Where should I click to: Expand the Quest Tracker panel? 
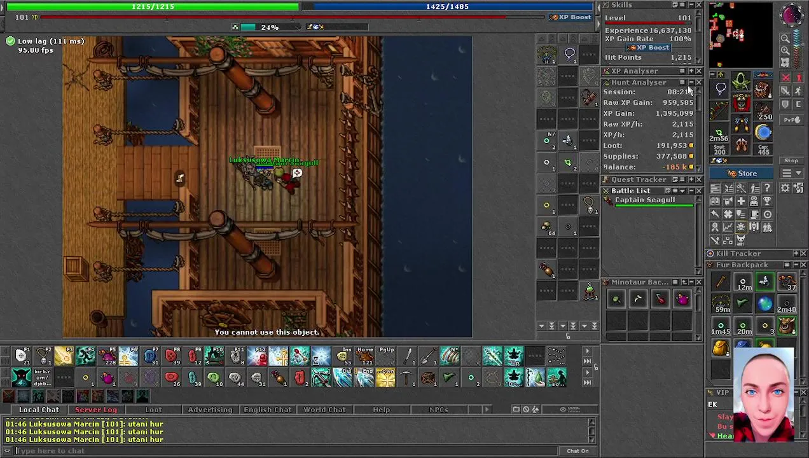[x=691, y=180]
